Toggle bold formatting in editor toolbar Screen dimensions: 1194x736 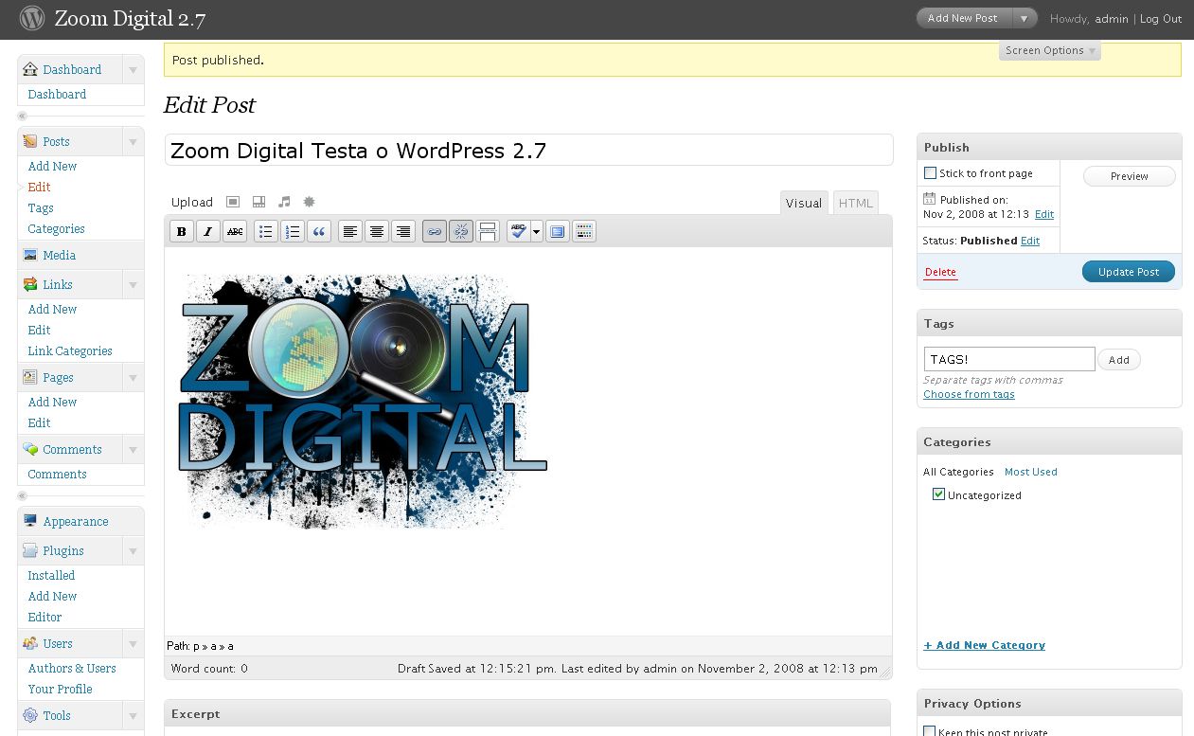coord(182,231)
